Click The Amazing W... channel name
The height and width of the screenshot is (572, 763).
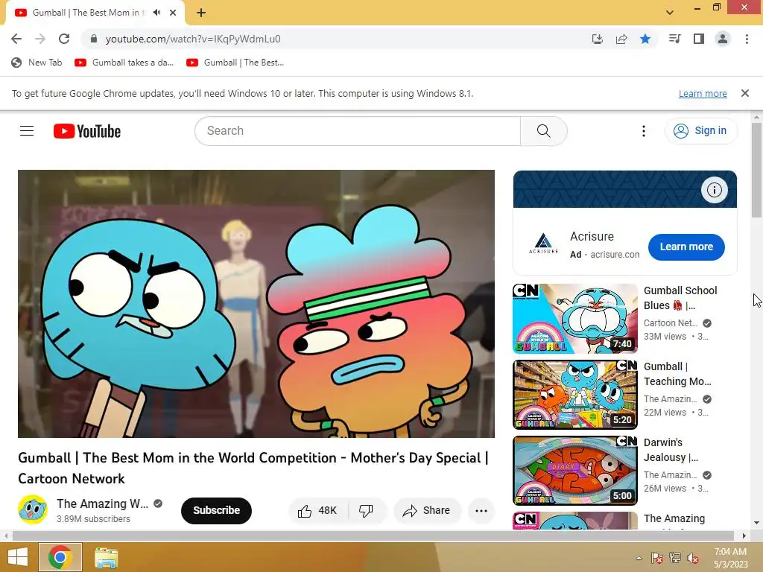pos(102,503)
